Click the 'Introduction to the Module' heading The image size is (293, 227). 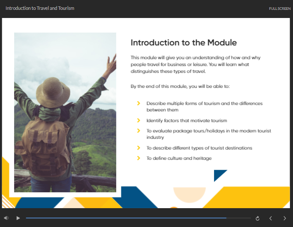point(184,42)
